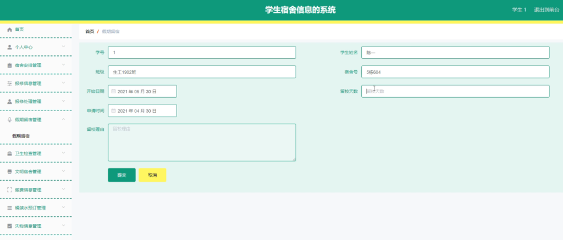The height and width of the screenshot is (240, 563).
Task: Click the 失物信息管理 menu label
Action: (28, 226)
